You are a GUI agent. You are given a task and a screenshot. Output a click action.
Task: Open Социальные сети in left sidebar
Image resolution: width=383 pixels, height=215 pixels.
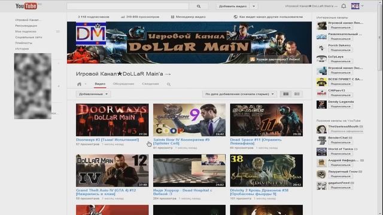click(x=29, y=37)
